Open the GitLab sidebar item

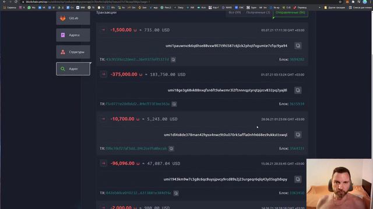[x=73, y=18]
